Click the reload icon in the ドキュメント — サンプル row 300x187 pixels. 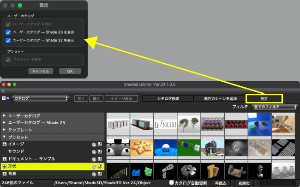pyautogui.click(x=100, y=159)
